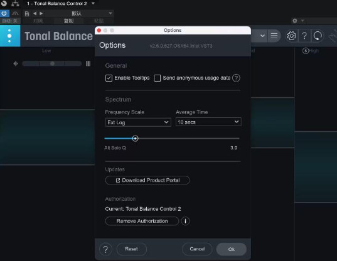Image resolution: width=337 pixels, height=261 pixels.
Task: Click the Tonal Balance logo tile
Action: click(x=10, y=36)
